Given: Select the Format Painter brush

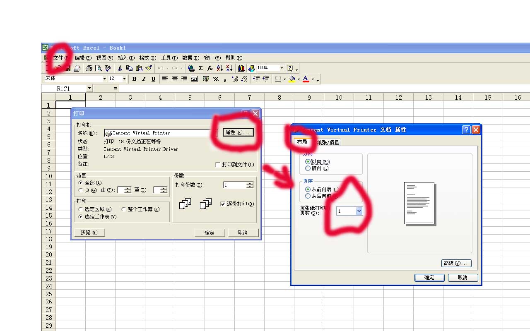Looking at the screenshot, I should tap(149, 68).
